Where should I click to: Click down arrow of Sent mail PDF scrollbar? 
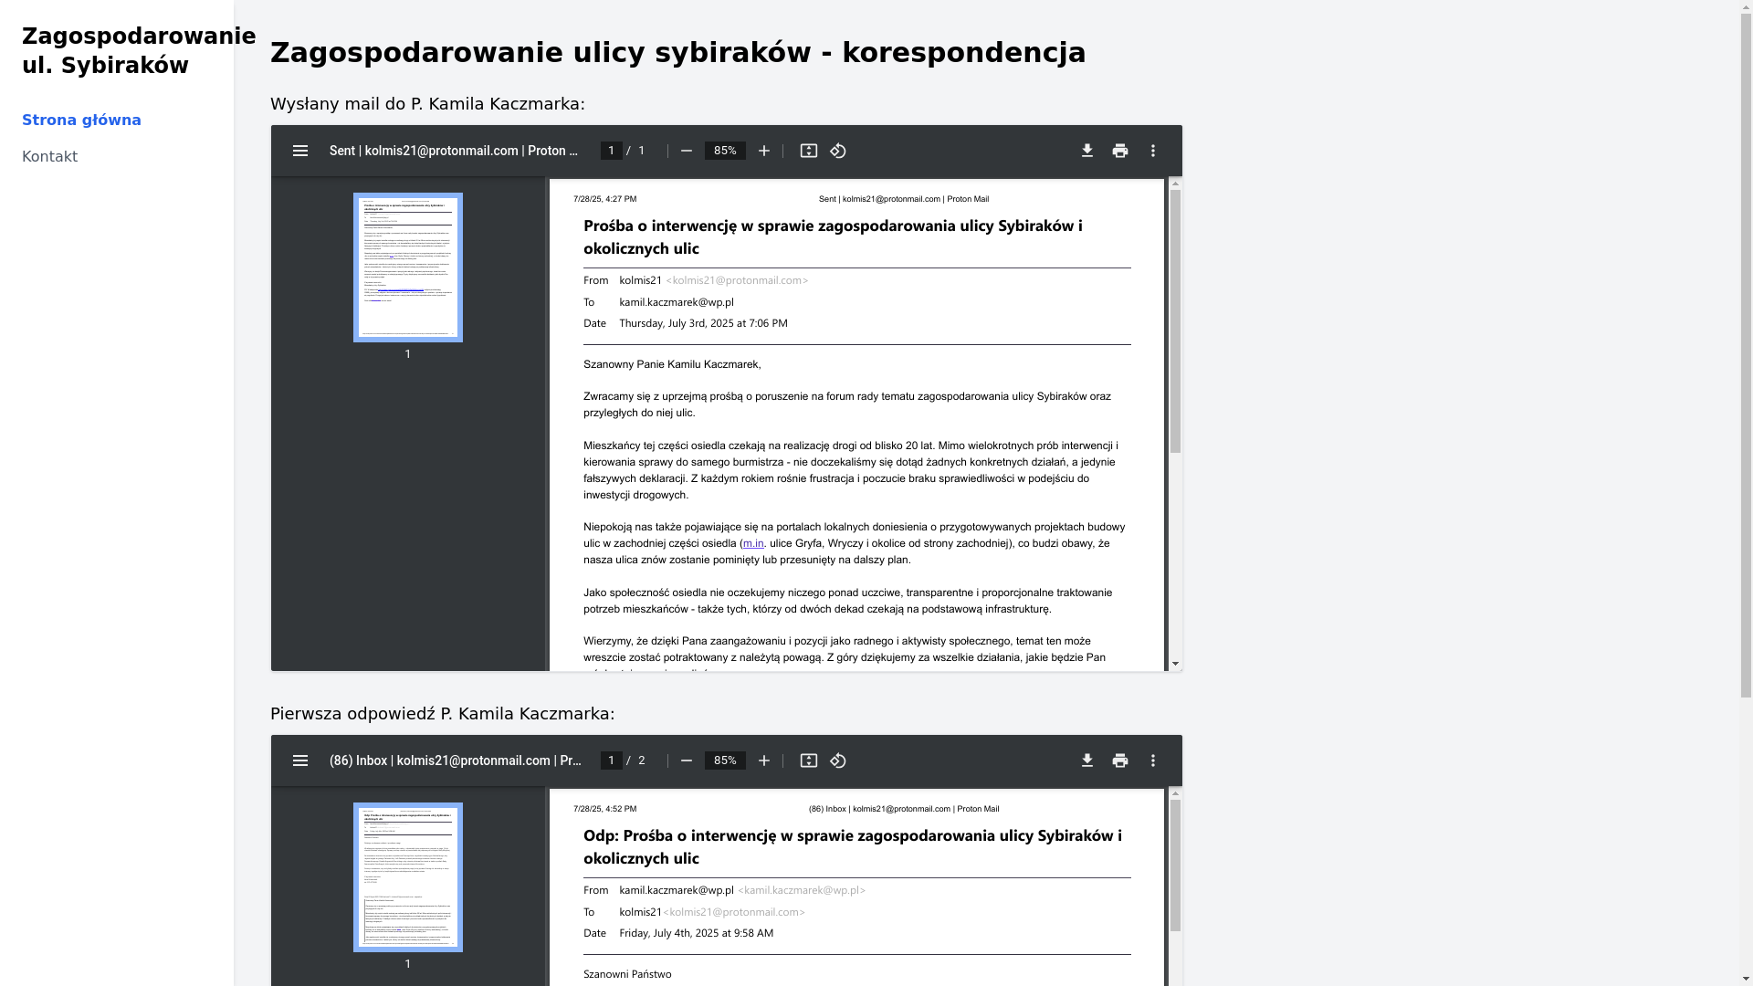[1176, 664]
